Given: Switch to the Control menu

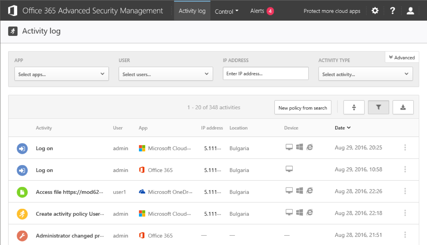Looking at the screenshot, I should (x=226, y=11).
